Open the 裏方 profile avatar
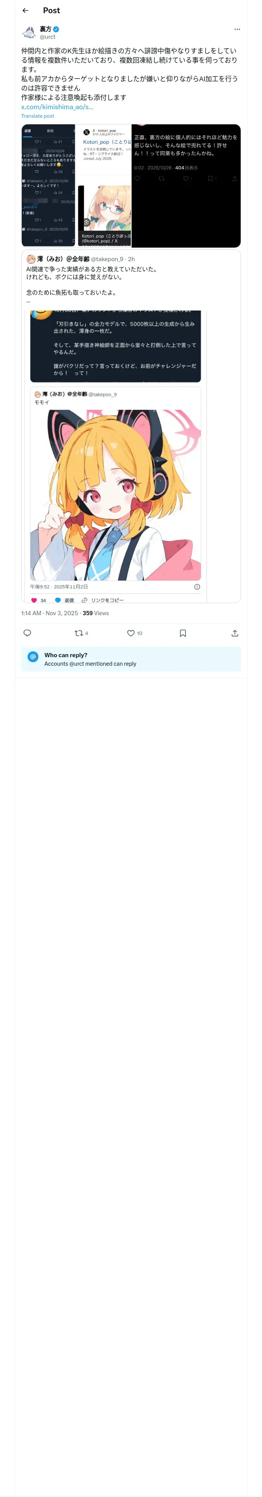 [29, 33]
